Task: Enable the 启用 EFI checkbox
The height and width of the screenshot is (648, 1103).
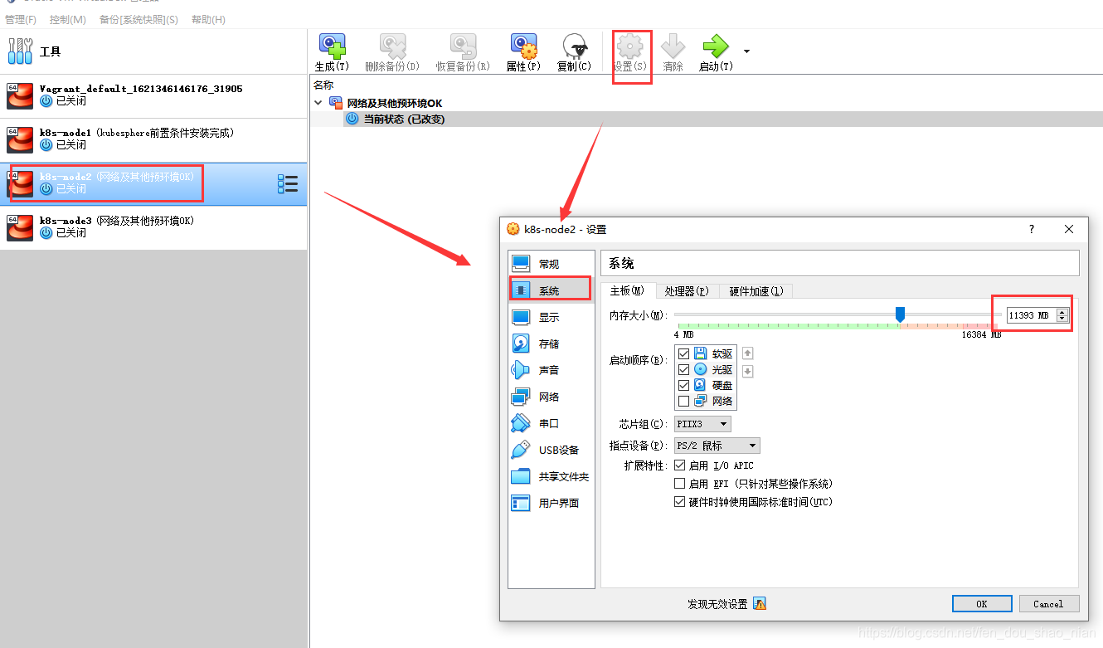Action: (x=680, y=484)
